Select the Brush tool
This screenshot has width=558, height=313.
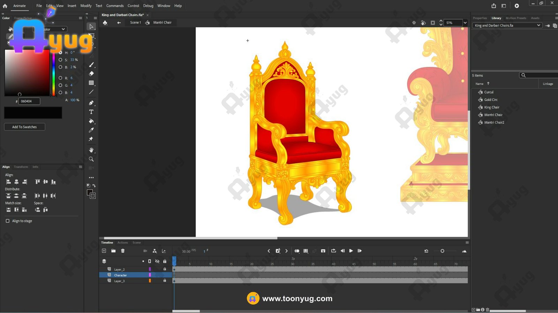[91, 65]
